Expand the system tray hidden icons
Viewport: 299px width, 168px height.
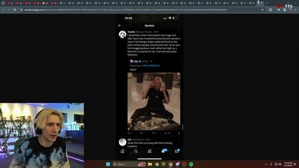266,164
